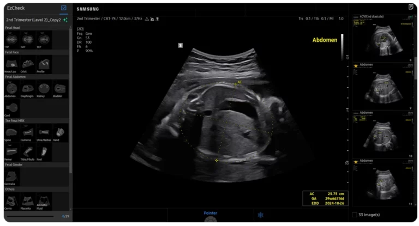
Task: Click the TIs/TIb/MI index readout
Action: (x=321, y=19)
